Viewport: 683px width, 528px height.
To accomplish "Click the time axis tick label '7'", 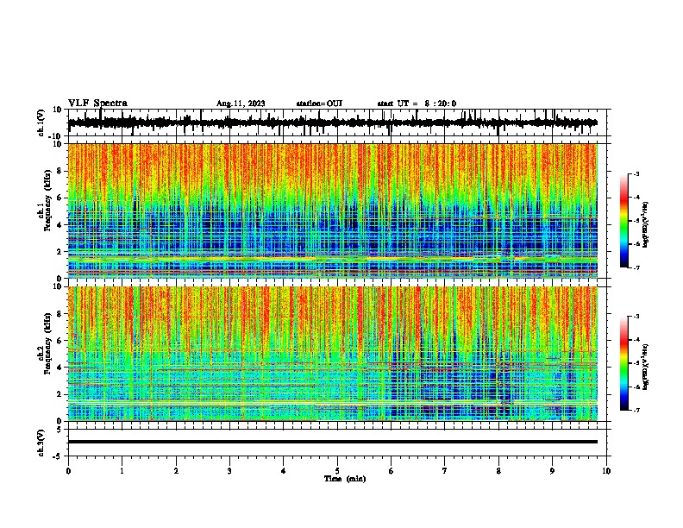I will pyautogui.click(x=445, y=471).
